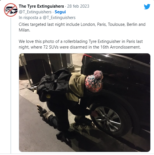Open the @T_Extinguishers handle in 'In risposta a'
154x155 pixels.
[x=59, y=18]
